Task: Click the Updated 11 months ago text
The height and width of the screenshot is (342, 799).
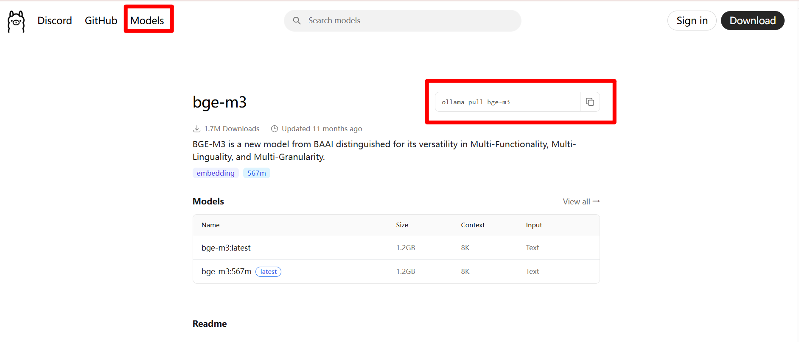Action: click(x=322, y=129)
